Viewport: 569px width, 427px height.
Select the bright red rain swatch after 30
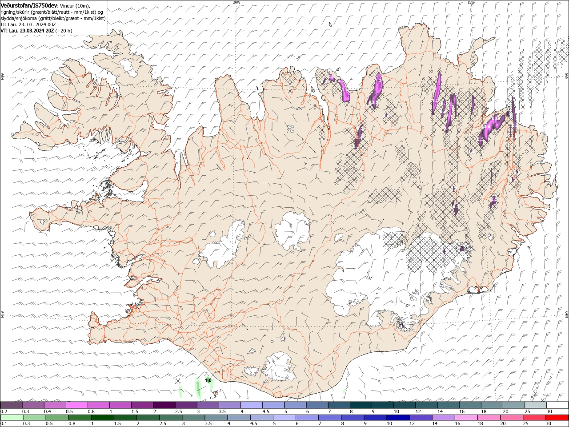tap(557, 418)
